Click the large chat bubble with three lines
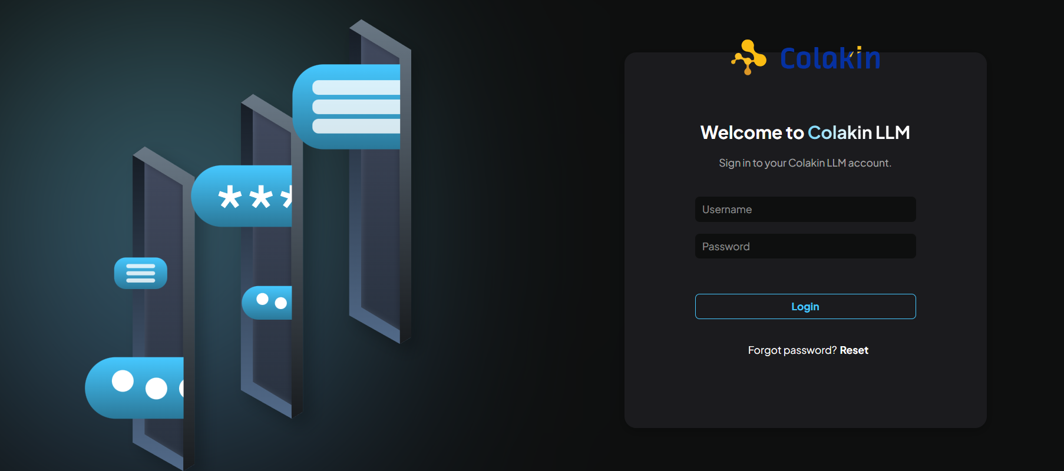The image size is (1064, 471). click(346, 107)
